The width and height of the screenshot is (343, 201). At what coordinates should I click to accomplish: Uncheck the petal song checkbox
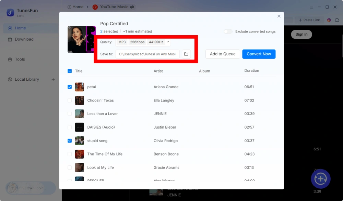coord(70,87)
